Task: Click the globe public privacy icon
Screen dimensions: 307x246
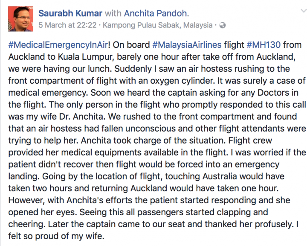Action: 222,25
